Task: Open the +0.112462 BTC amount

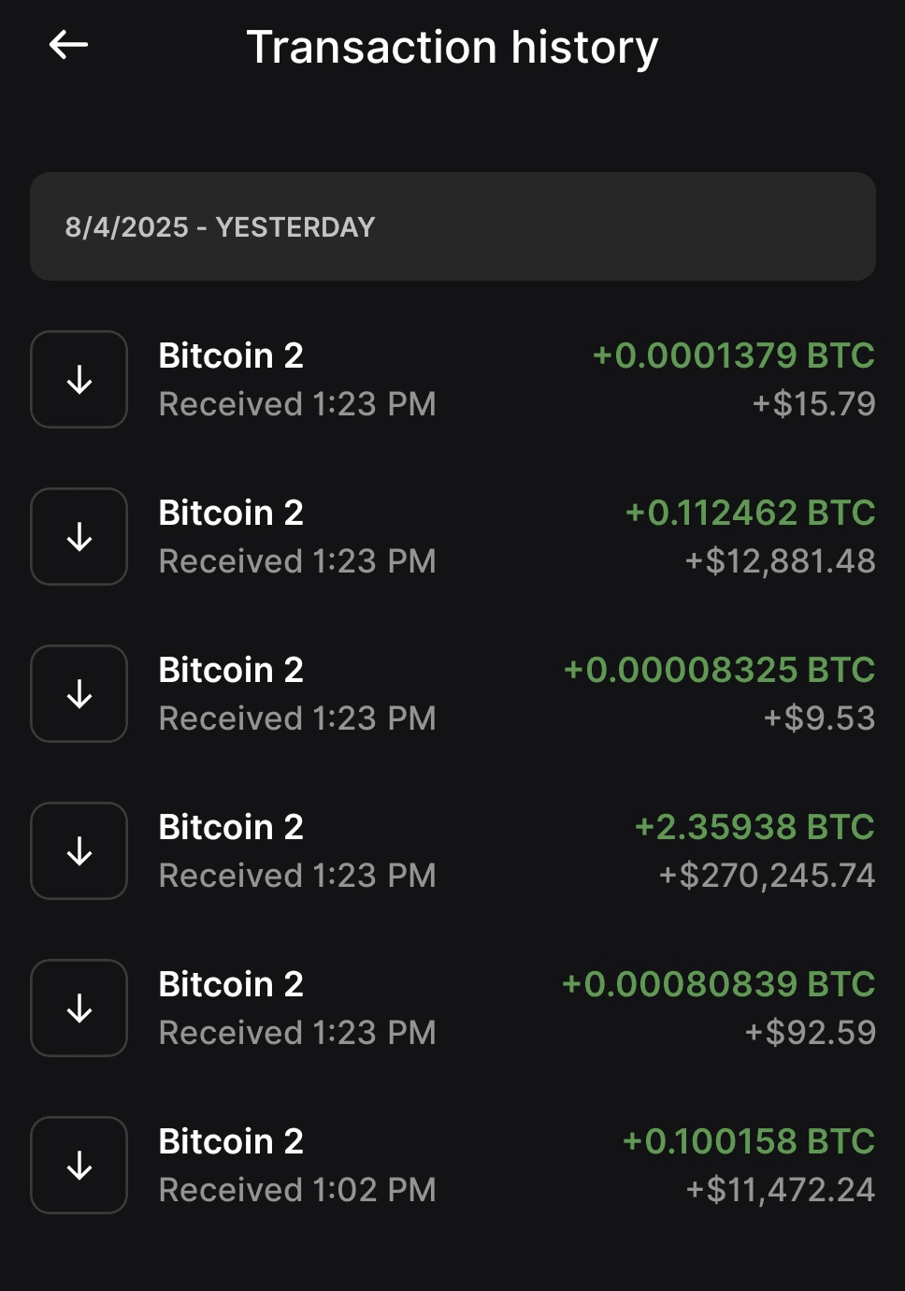Action: [750, 514]
